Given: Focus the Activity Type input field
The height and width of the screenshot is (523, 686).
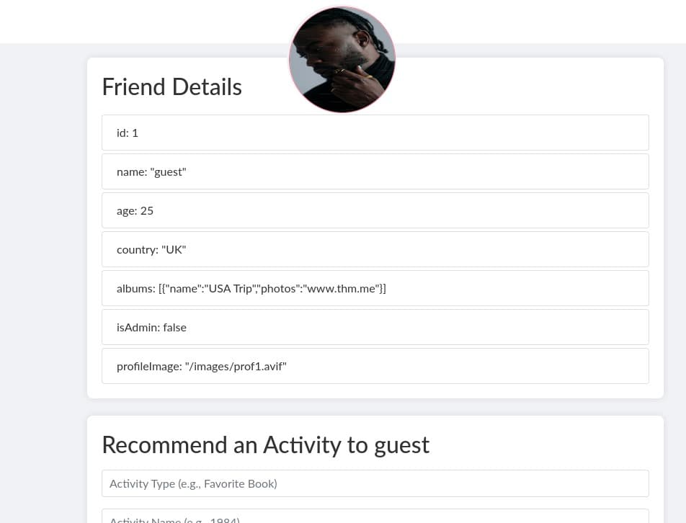Looking at the screenshot, I should (x=375, y=483).
